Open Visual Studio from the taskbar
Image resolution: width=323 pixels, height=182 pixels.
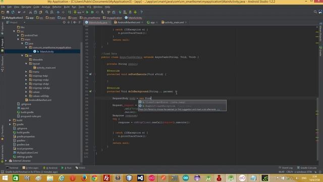140,178
